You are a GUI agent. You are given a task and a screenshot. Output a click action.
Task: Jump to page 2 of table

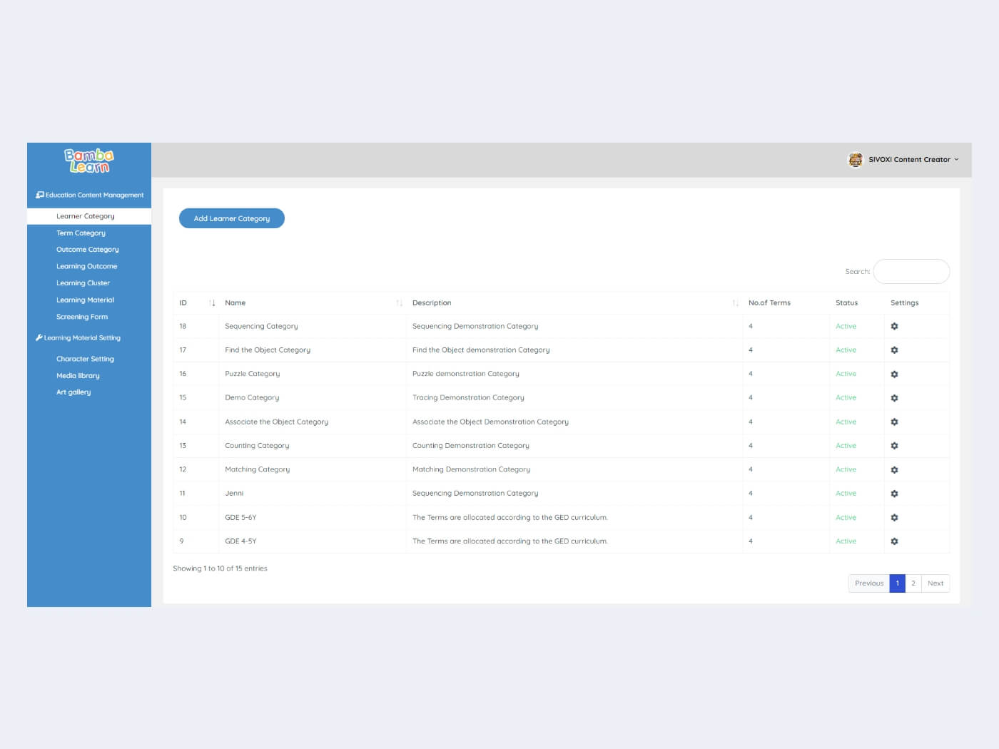click(x=913, y=584)
